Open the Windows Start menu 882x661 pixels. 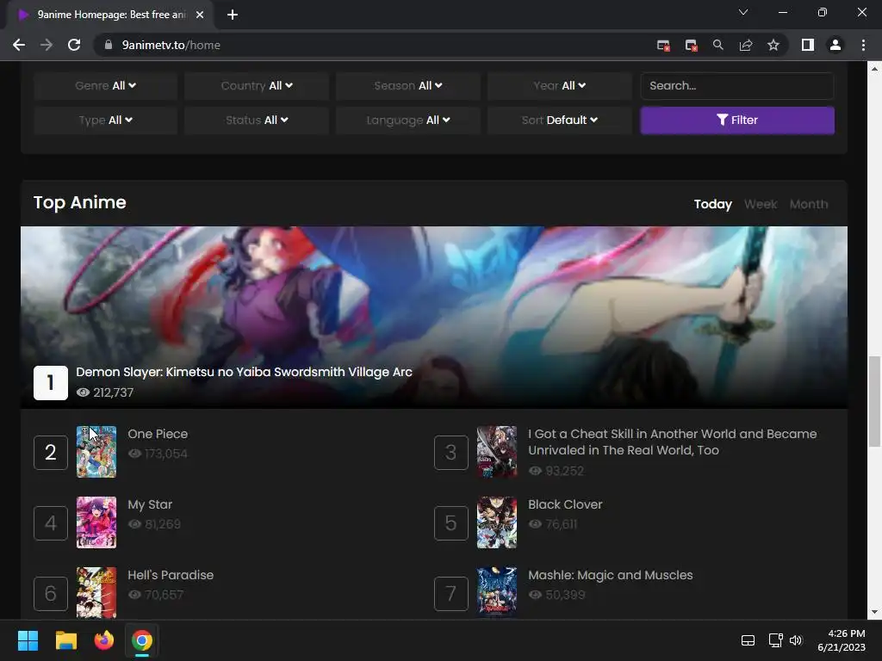(x=28, y=640)
